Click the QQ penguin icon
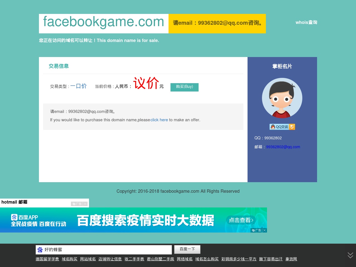 pos(273,127)
